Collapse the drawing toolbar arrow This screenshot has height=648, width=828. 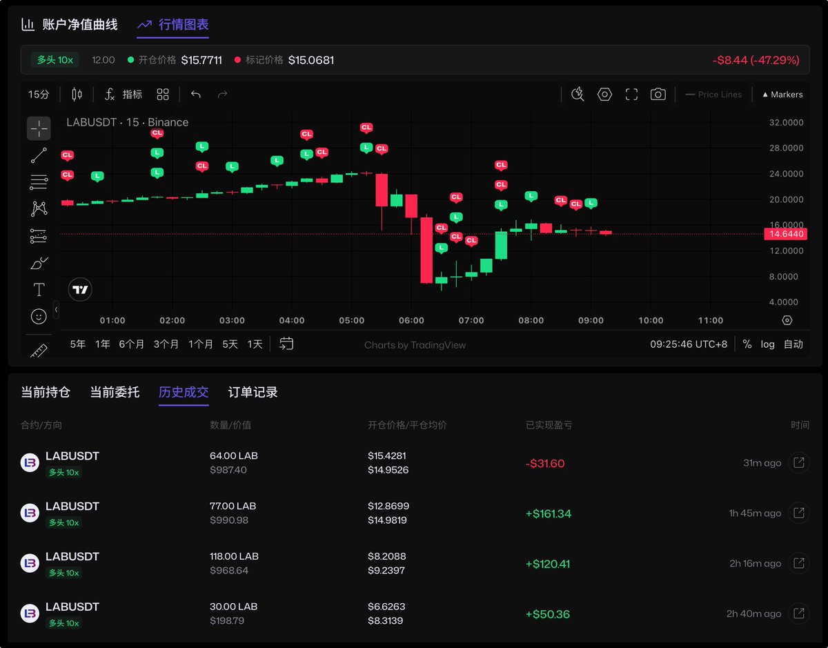(x=56, y=311)
